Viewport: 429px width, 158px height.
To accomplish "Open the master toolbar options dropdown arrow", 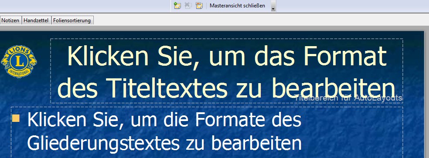I will tap(273, 6).
